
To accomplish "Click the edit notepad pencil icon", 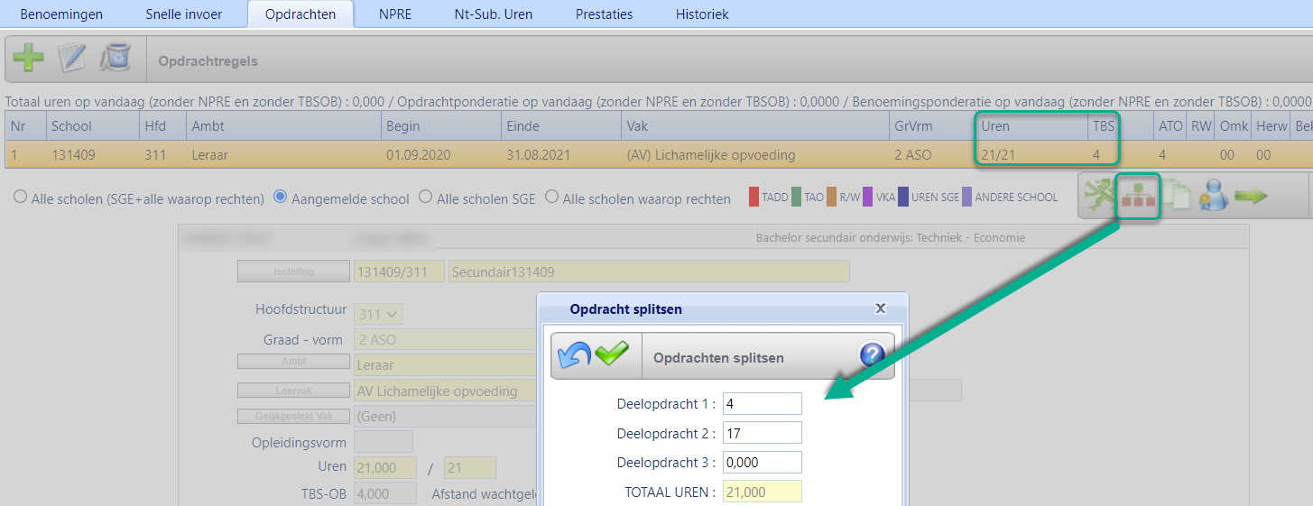I will (x=71, y=60).
